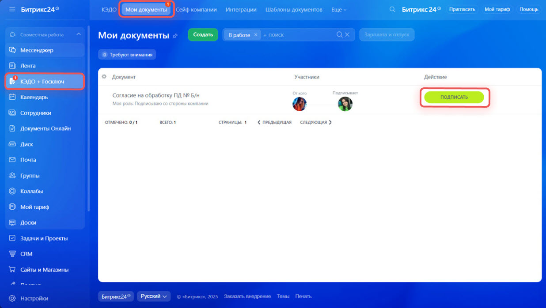The image size is (546, 308).
Task: Click the Помощь button
Action: point(529,9)
